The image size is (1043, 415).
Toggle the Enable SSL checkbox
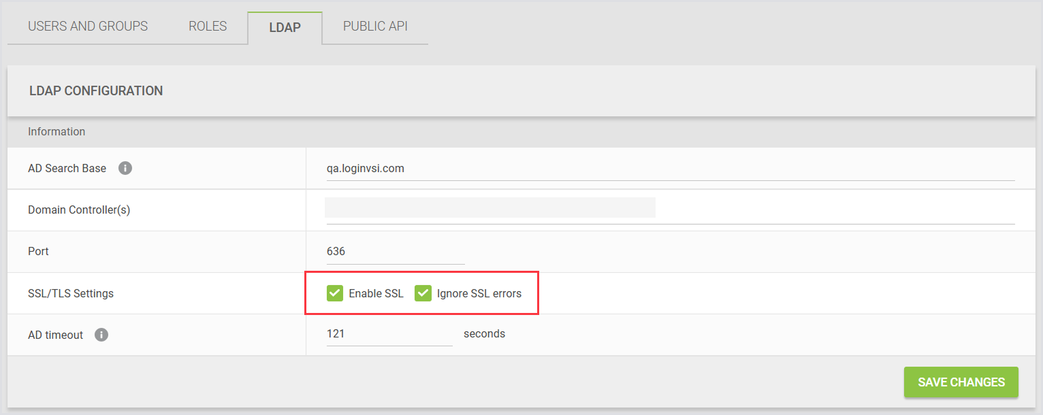[334, 293]
